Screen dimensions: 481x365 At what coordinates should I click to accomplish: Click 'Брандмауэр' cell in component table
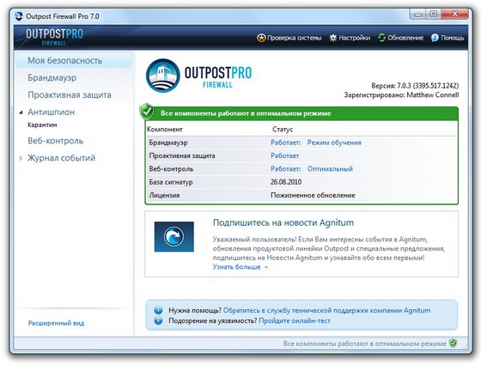coord(168,143)
